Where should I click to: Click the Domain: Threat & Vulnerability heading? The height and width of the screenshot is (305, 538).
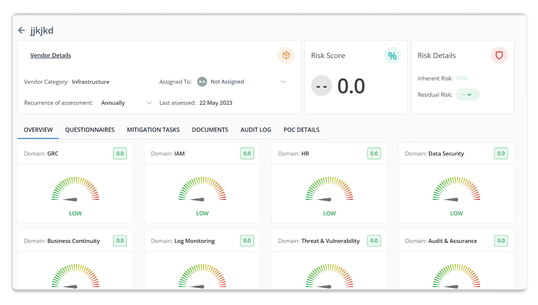319,241
